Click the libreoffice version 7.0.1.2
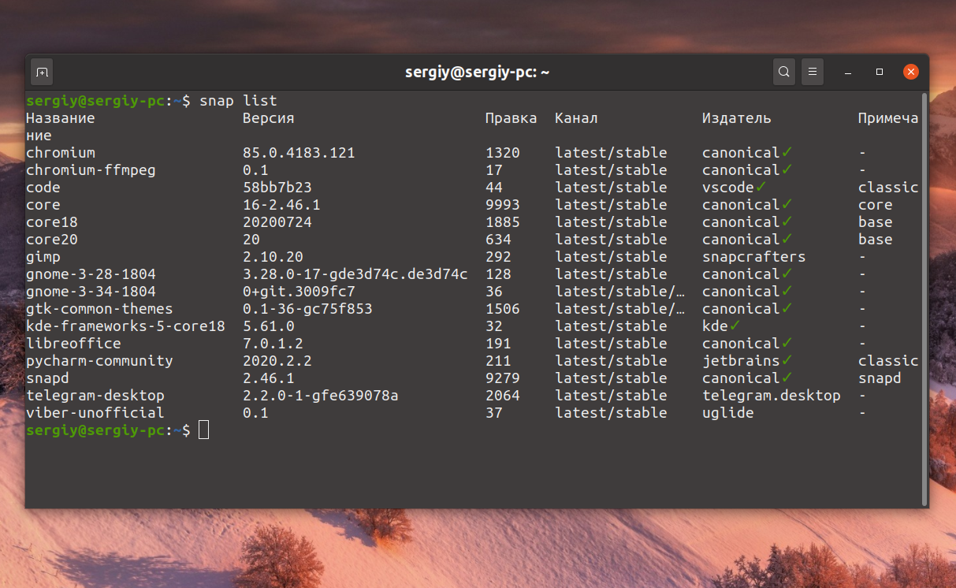The width and height of the screenshot is (956, 588). click(x=273, y=344)
